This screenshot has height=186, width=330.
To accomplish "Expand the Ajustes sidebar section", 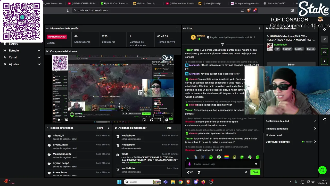I will click(22, 64).
